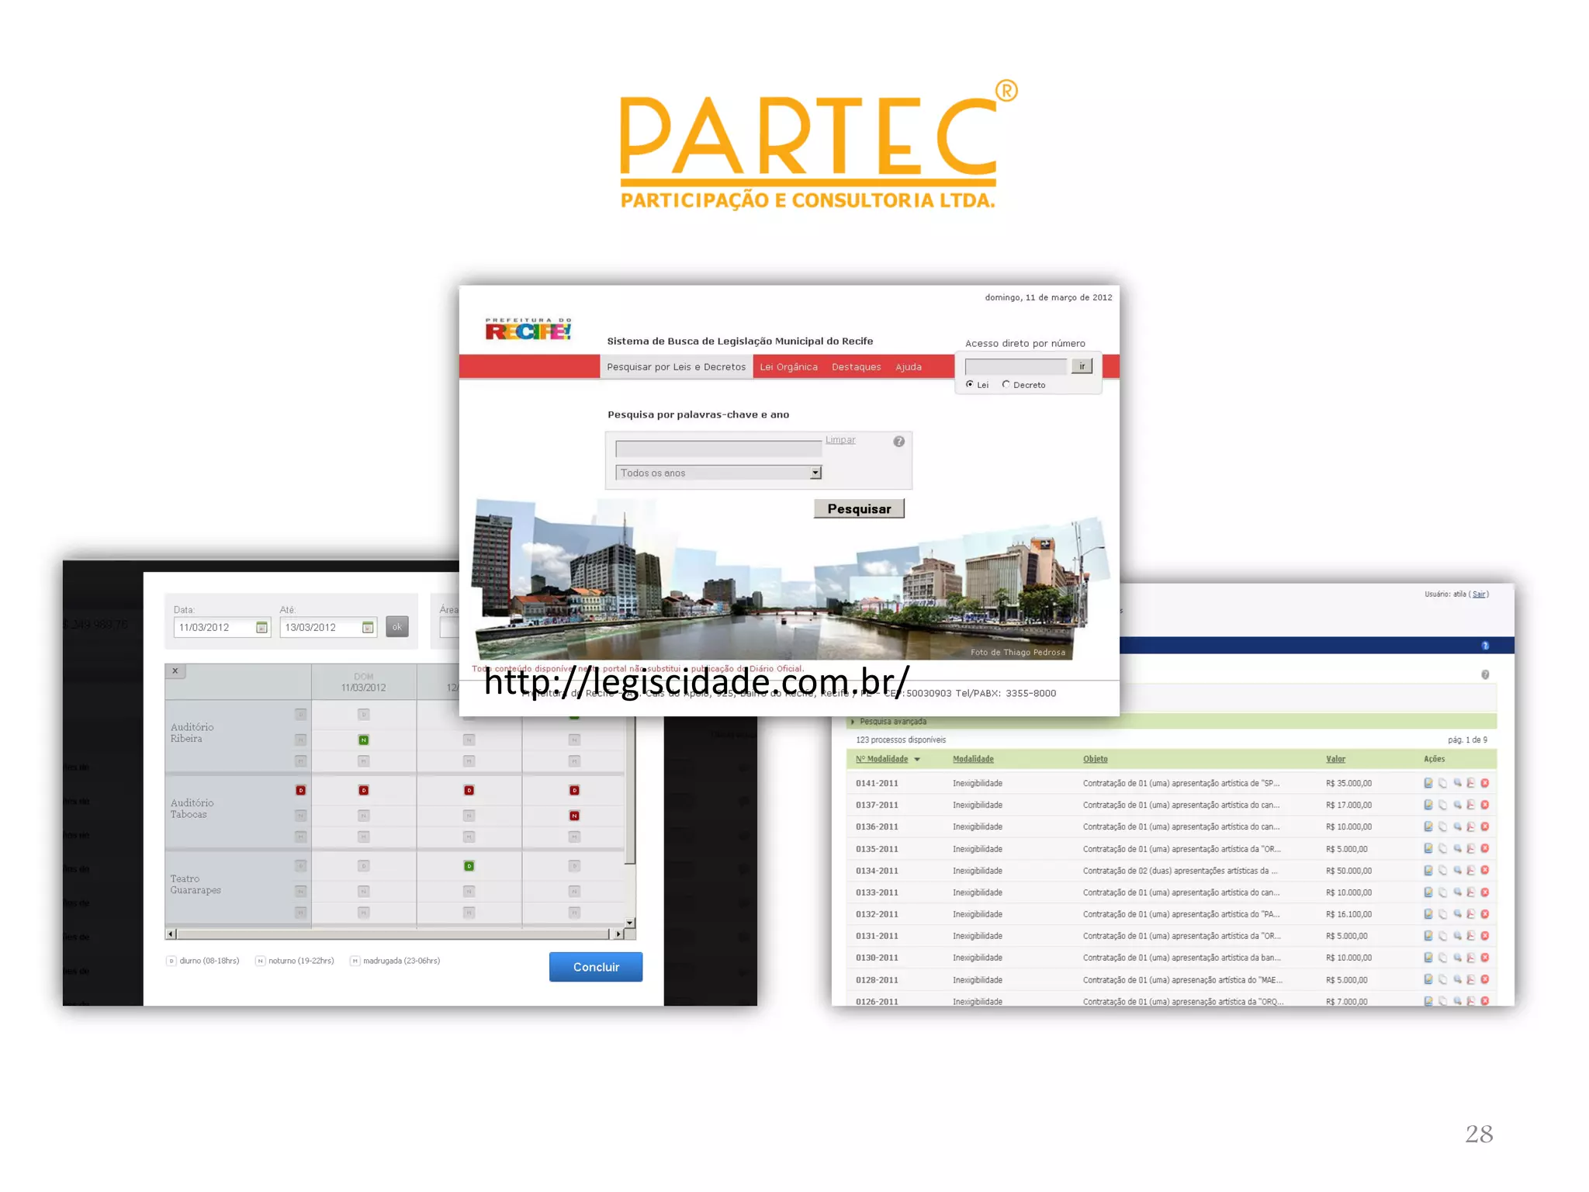The height and width of the screenshot is (1192, 1589).
Task: Click sort arrow next to Nº Modalidade
Action: [x=917, y=760]
